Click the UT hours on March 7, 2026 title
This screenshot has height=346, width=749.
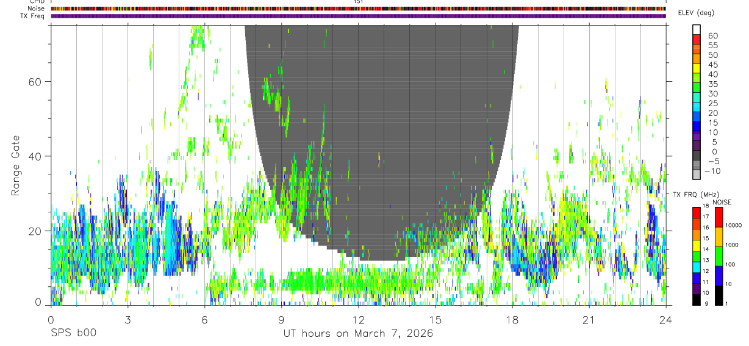358,333
